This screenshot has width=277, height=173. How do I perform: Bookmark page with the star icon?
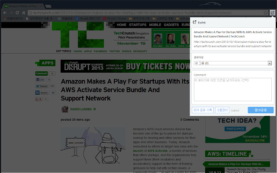tap(265, 13)
